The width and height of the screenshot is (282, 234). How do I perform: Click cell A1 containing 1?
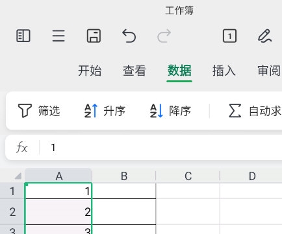click(58, 191)
